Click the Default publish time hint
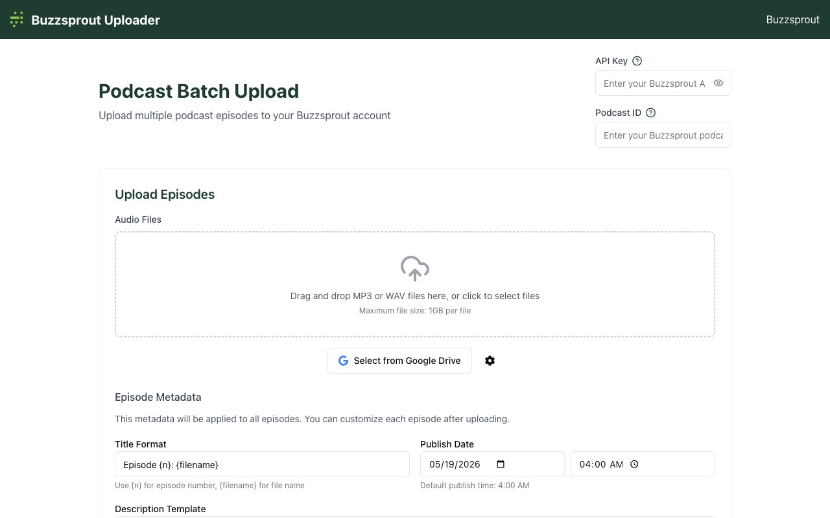 [x=475, y=486]
